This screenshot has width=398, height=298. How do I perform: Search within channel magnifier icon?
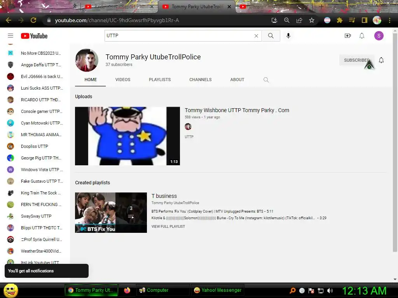pos(266,80)
